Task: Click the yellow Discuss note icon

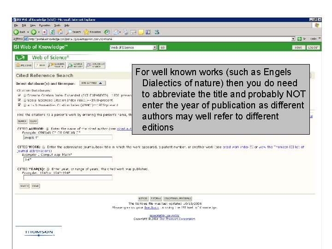Action: [141, 32]
